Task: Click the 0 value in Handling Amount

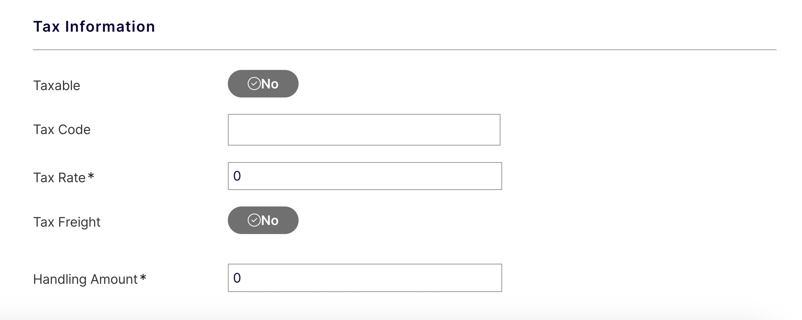Action: [237, 278]
